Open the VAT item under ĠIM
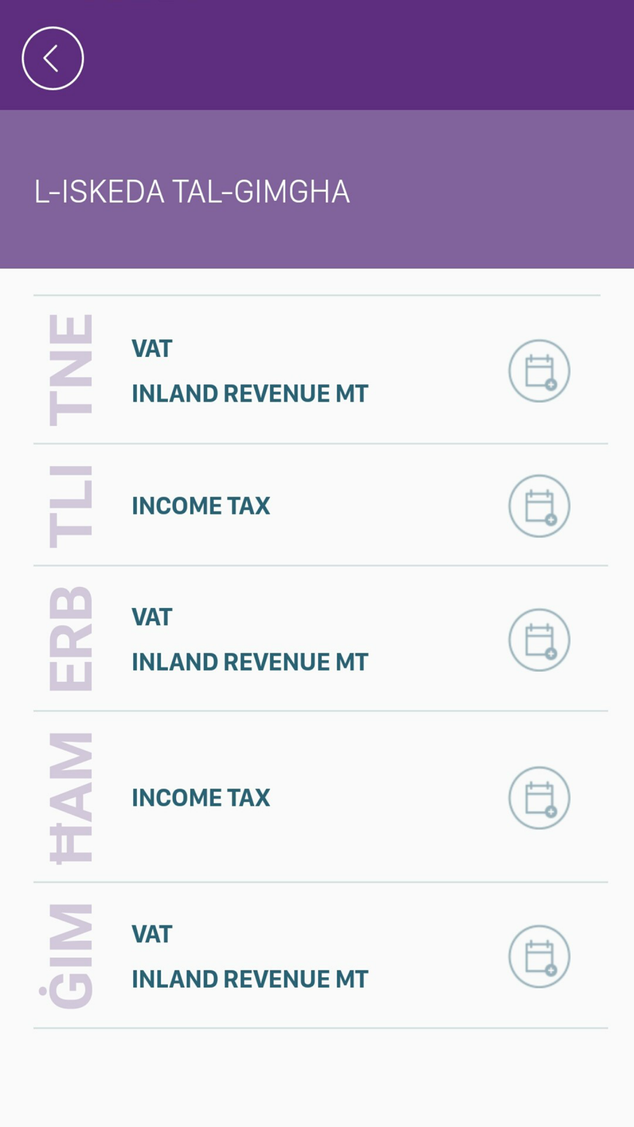 click(x=152, y=934)
